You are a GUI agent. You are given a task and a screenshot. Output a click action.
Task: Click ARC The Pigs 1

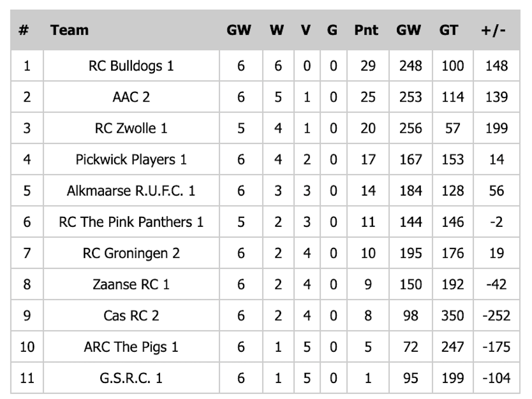[x=131, y=347]
